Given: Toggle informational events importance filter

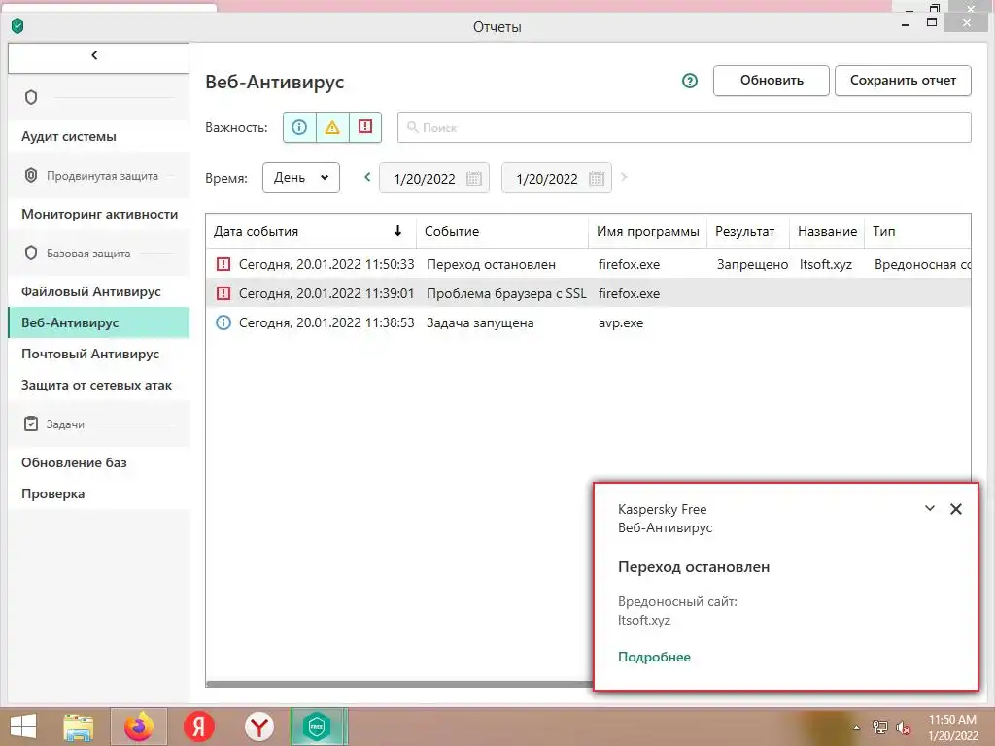Looking at the screenshot, I should pyautogui.click(x=299, y=127).
